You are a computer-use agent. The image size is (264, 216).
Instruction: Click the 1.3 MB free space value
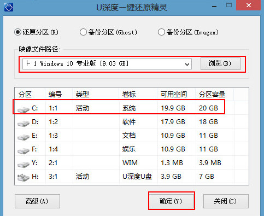tap(172, 163)
